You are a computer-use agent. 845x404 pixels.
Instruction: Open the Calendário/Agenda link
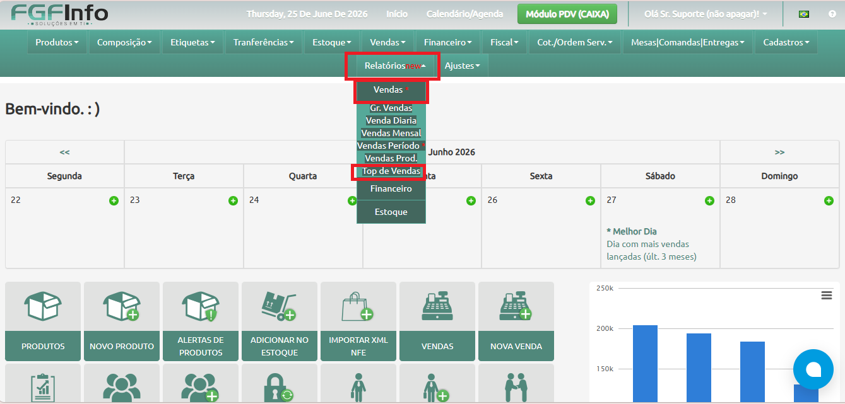pos(465,14)
